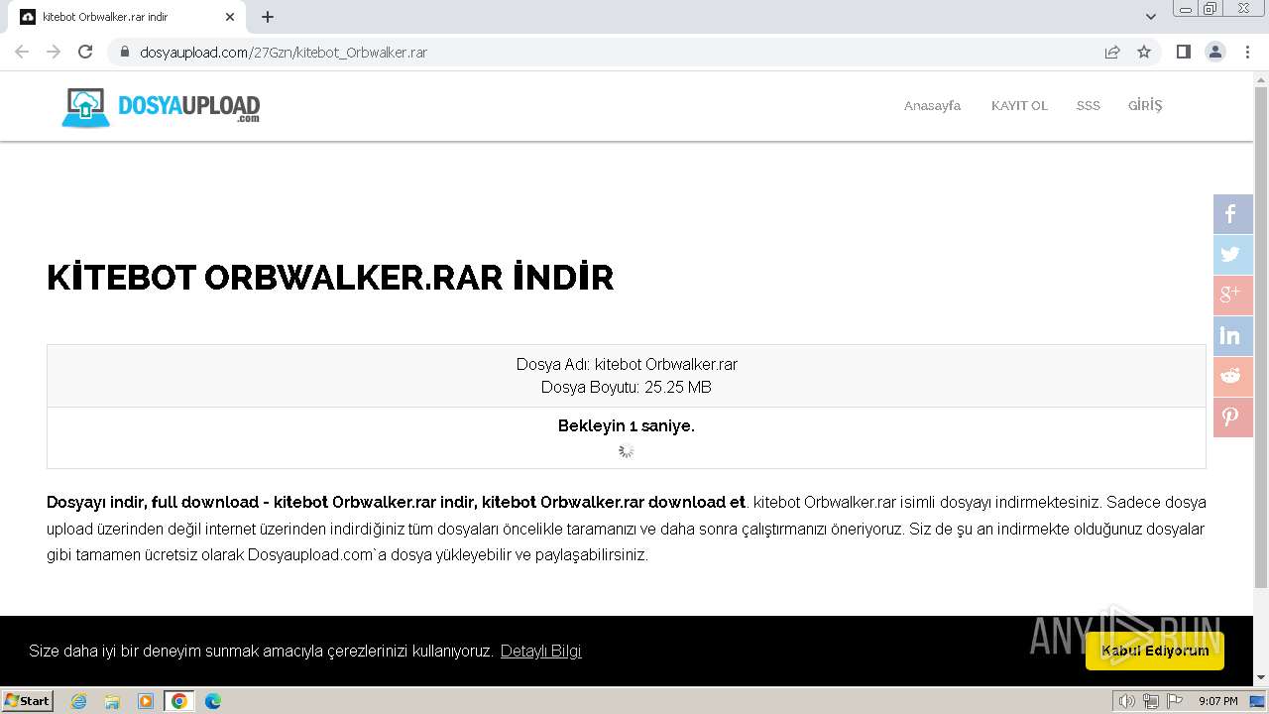Share page via Google Plus icon

tap(1232, 296)
